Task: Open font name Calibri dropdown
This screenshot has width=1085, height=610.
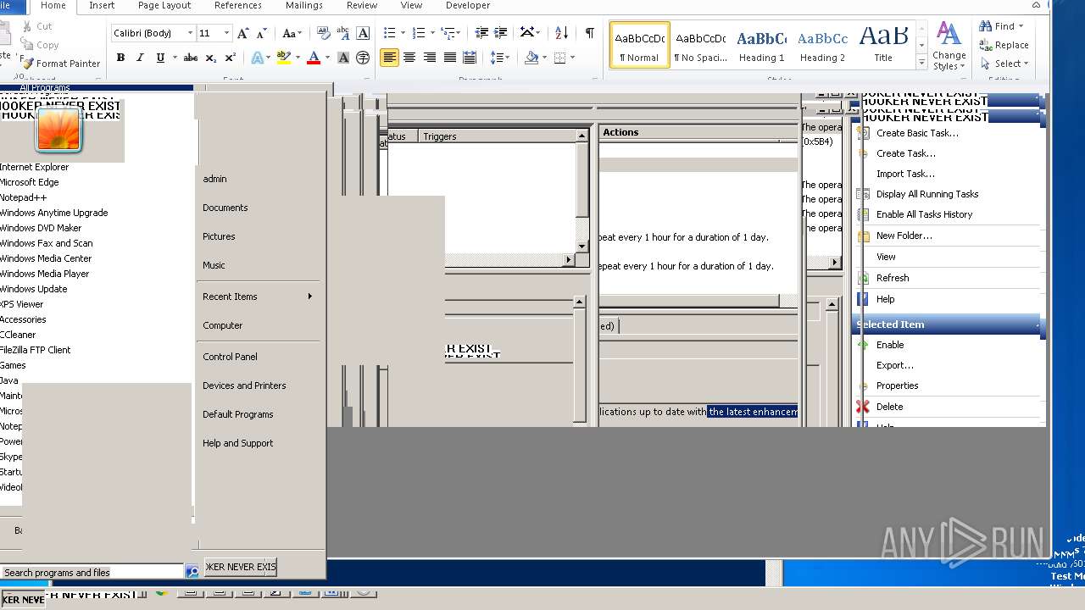Action: pyautogui.click(x=189, y=33)
